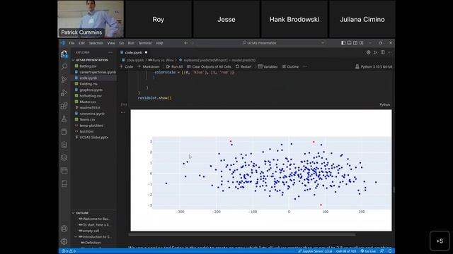Click the notifications bell in status bar
This screenshot has height=254, width=453.
[390, 251]
